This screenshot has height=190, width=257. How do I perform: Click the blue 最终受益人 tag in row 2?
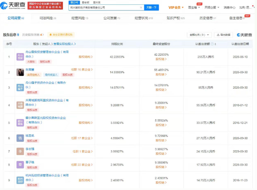(x=51, y=75)
